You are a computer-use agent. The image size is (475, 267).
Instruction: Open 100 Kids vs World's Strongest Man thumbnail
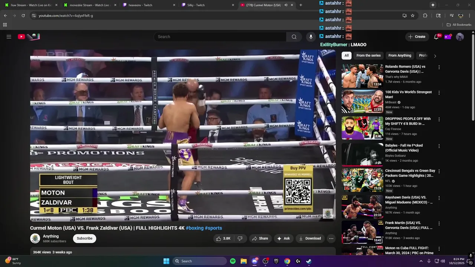click(363, 102)
